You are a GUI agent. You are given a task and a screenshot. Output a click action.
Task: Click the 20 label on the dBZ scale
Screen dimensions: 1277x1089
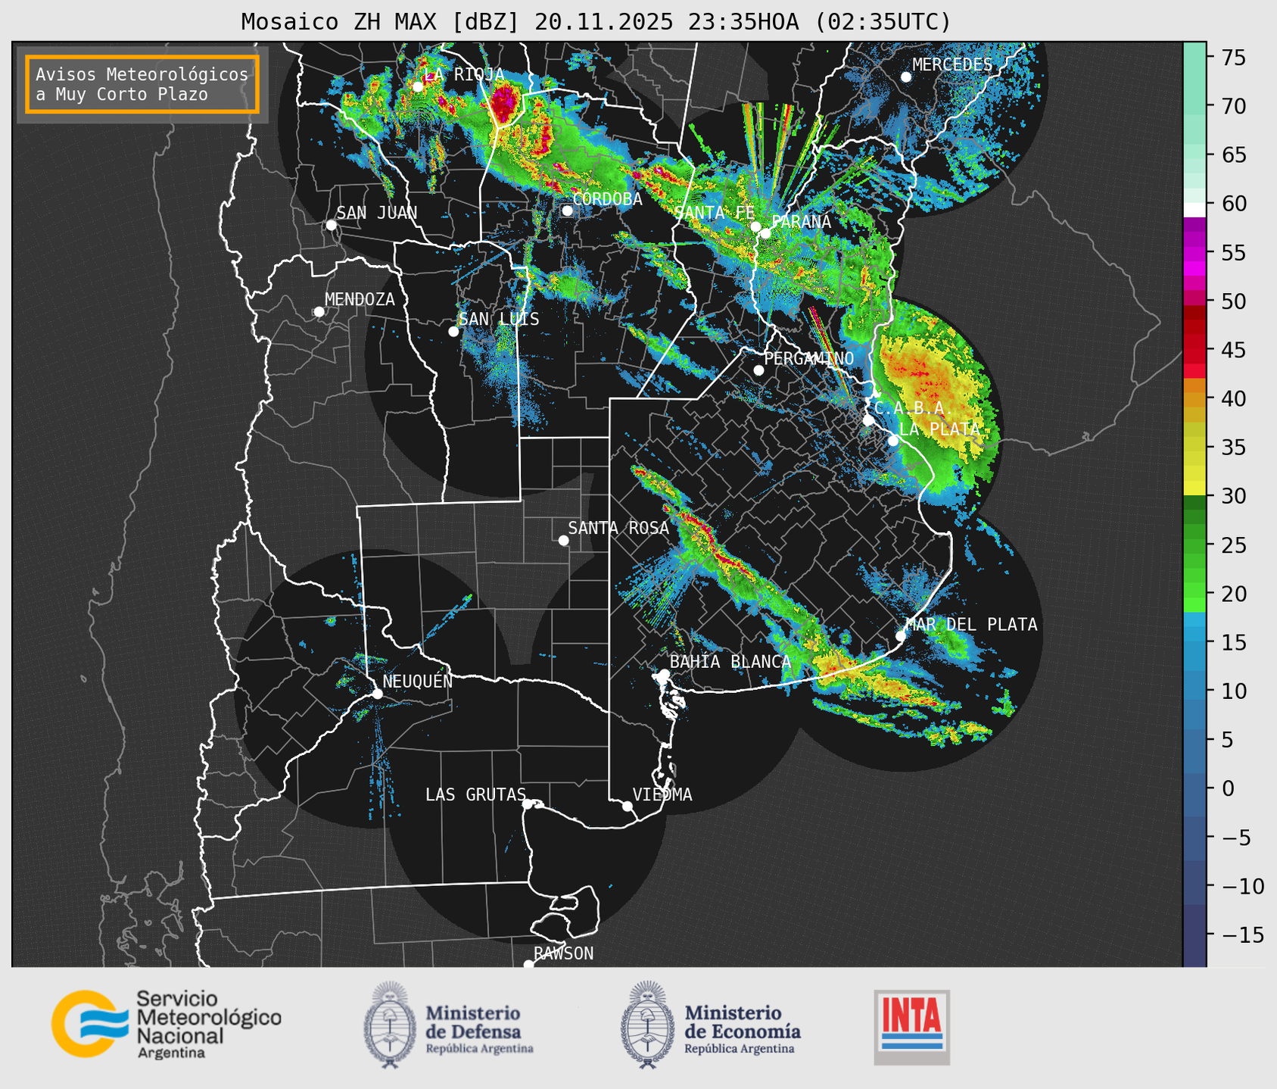coord(1233,594)
